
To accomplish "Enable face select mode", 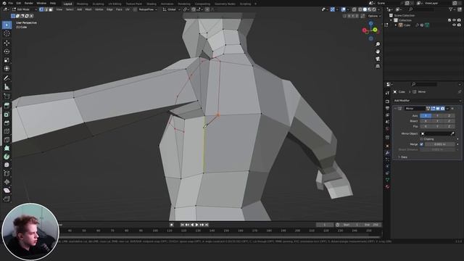I will coord(51,9).
